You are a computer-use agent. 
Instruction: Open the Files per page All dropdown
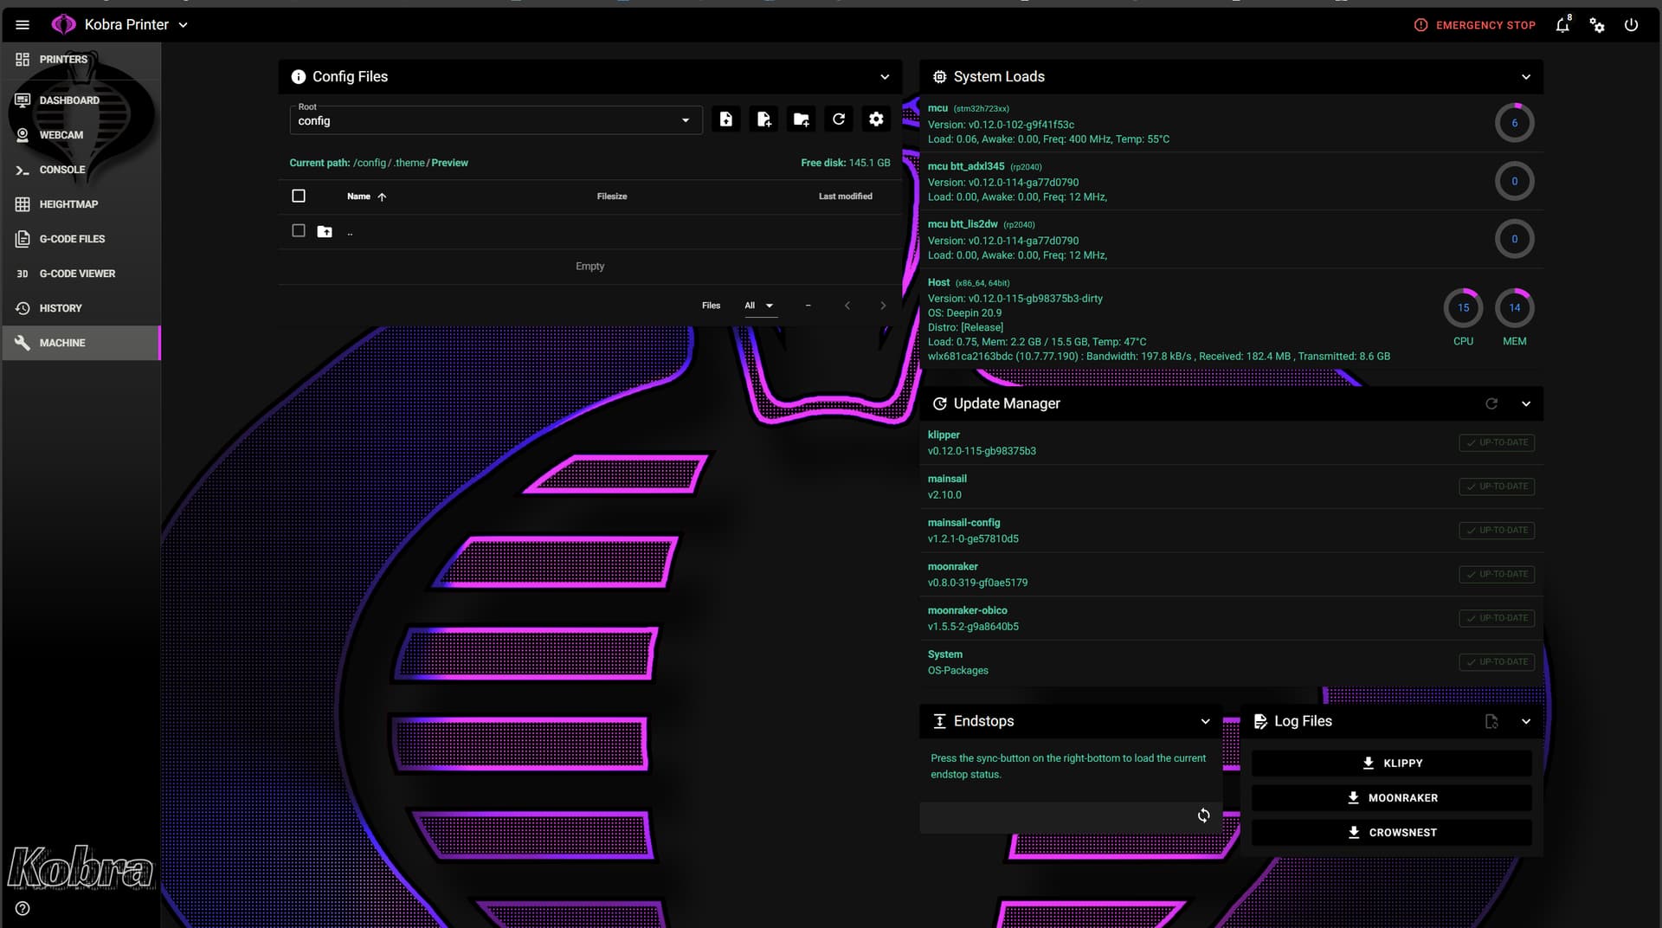(x=760, y=306)
